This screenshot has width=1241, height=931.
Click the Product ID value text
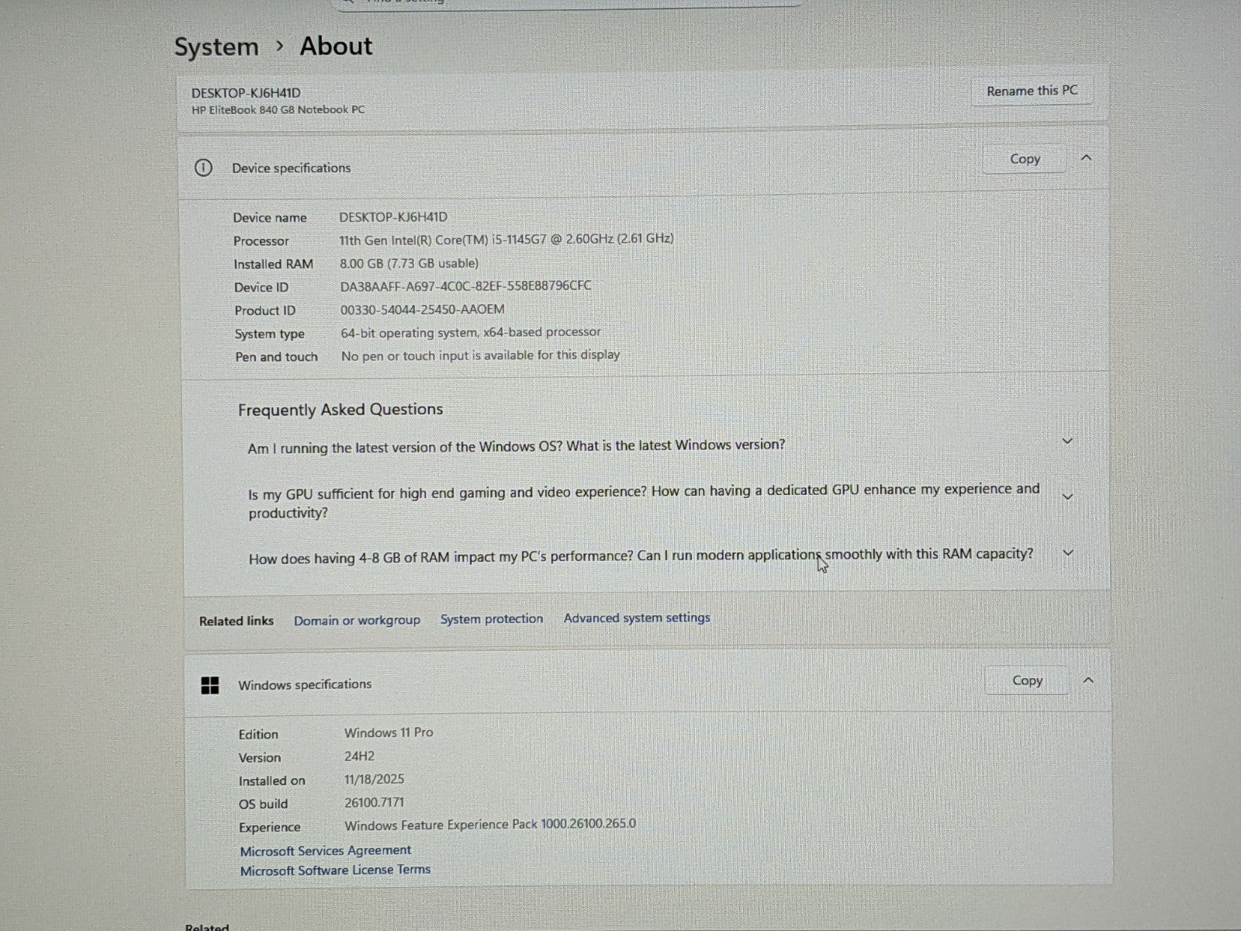point(422,310)
